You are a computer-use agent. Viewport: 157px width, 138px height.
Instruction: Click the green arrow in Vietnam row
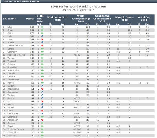(x=42, y=136)
